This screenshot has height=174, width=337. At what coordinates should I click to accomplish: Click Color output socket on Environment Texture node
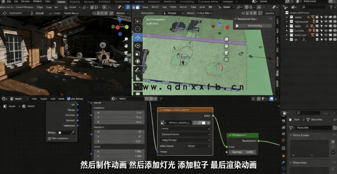click(213, 116)
